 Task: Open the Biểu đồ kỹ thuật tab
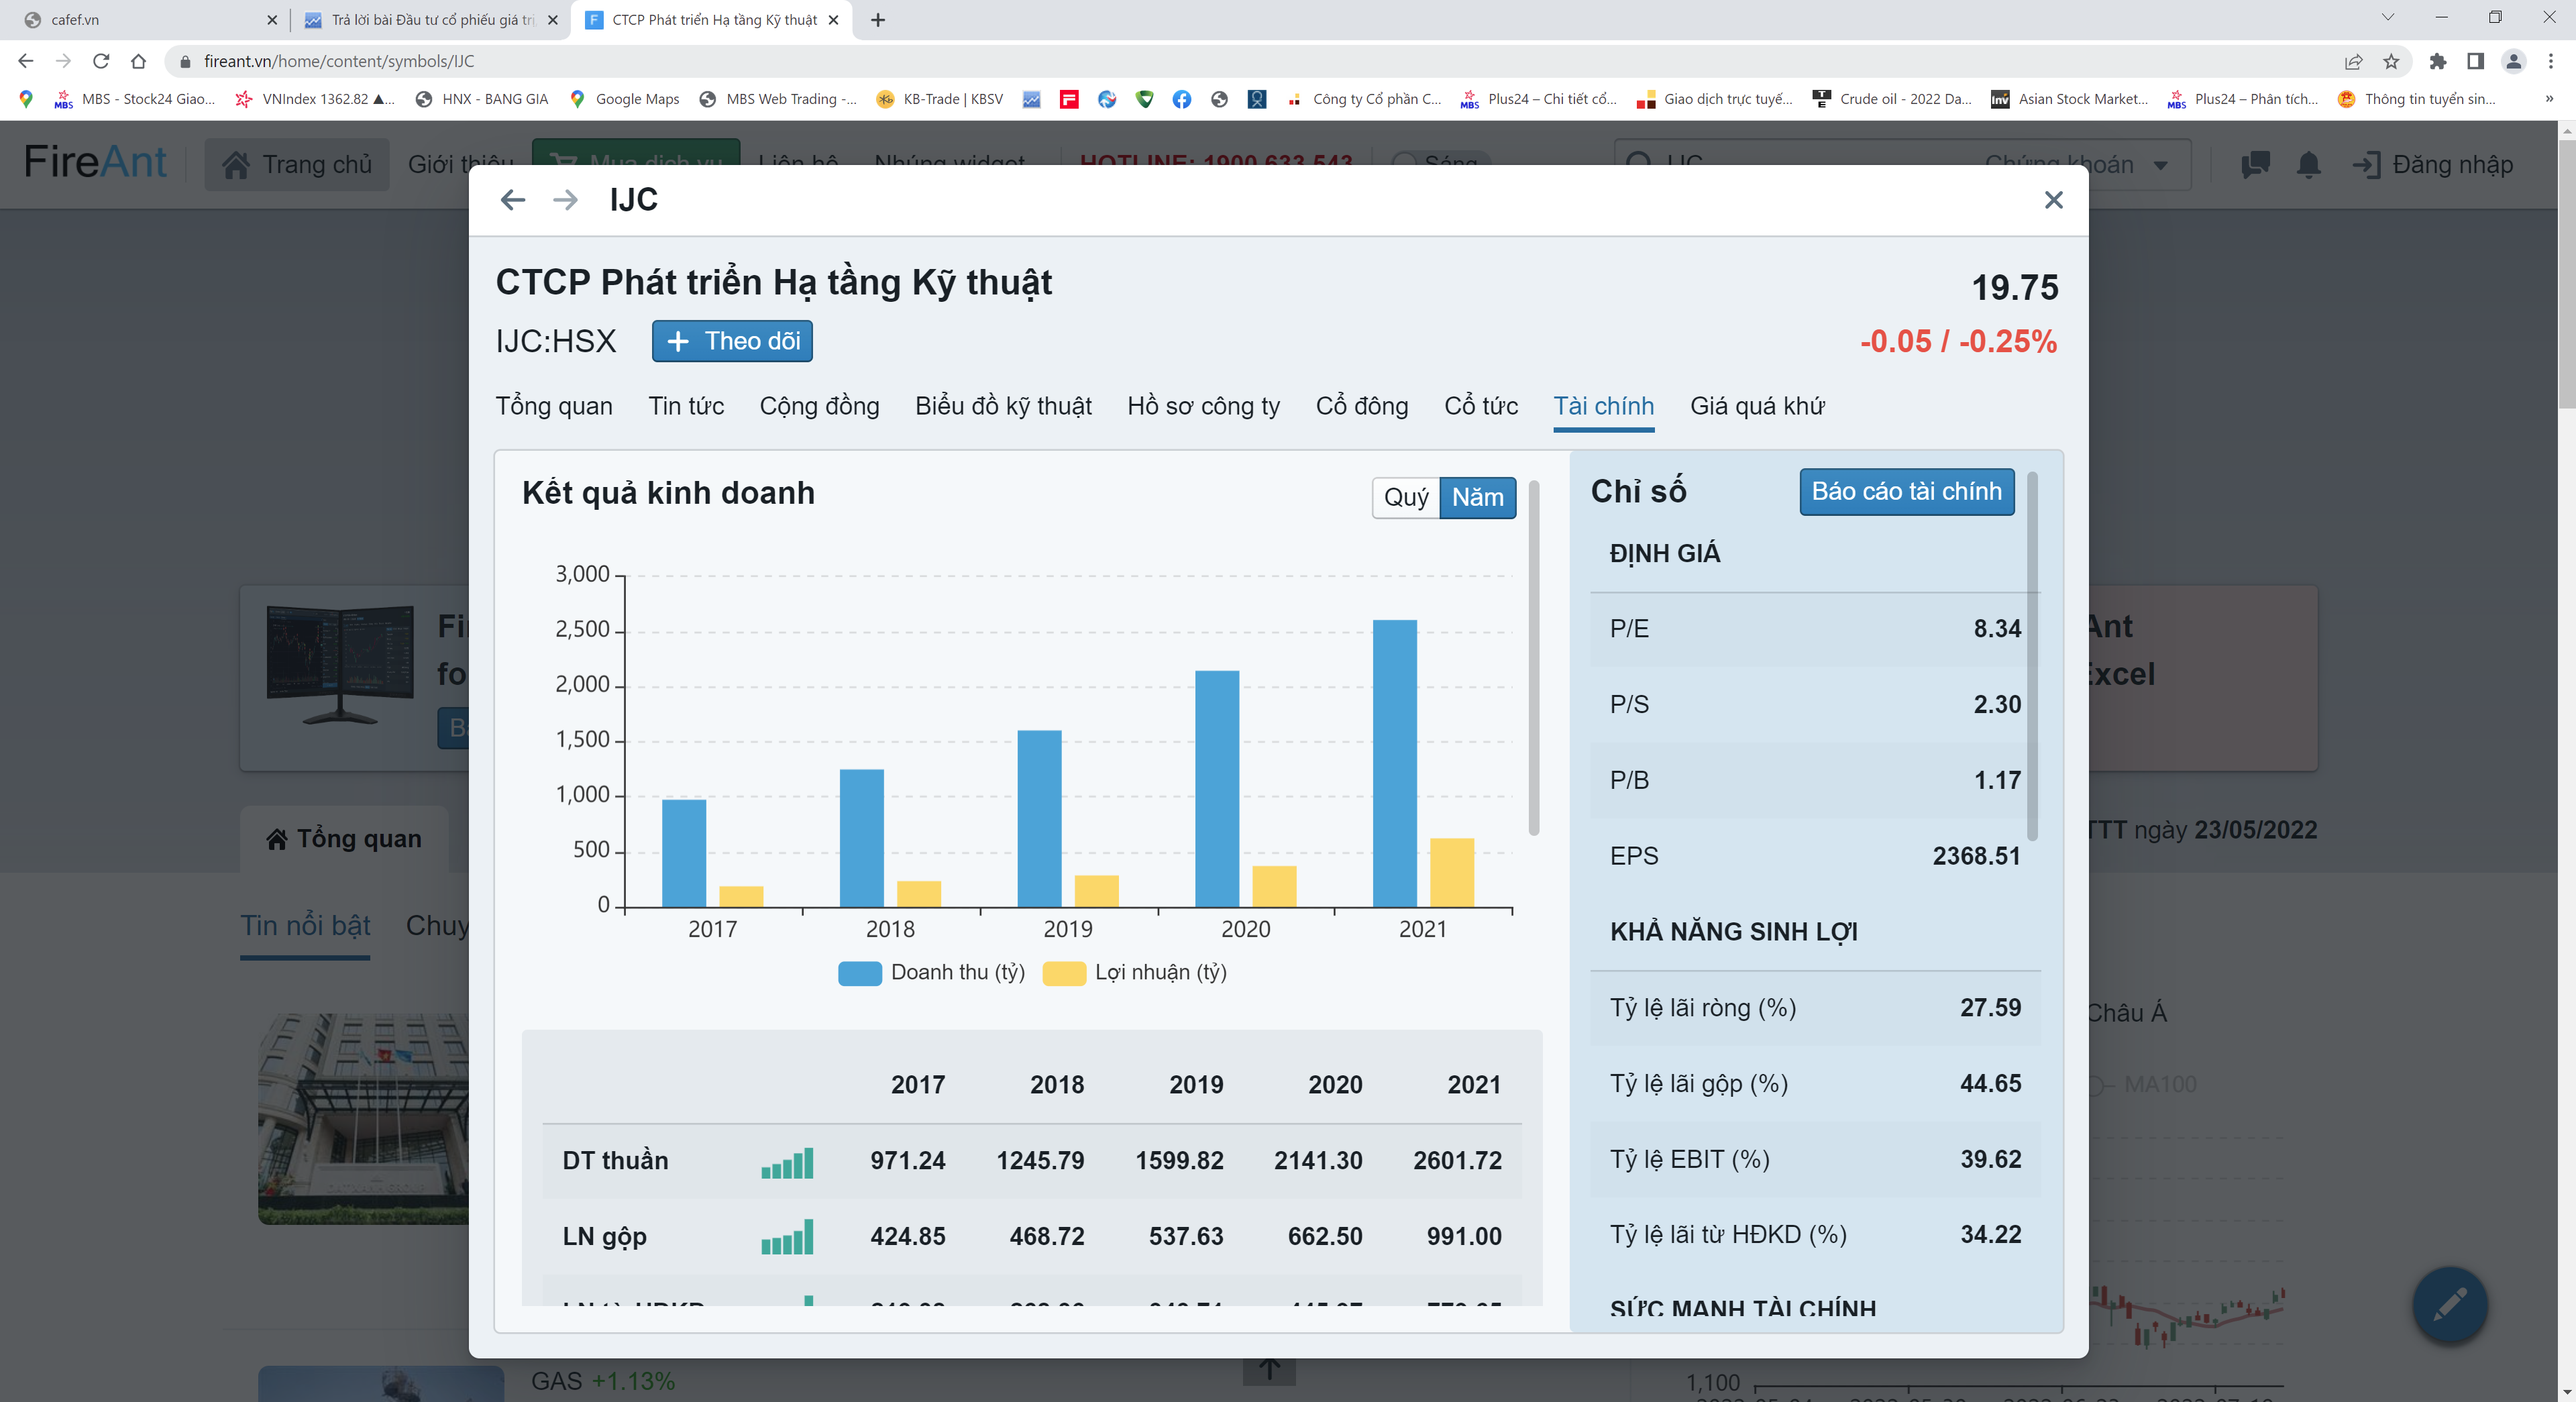pos(1003,406)
